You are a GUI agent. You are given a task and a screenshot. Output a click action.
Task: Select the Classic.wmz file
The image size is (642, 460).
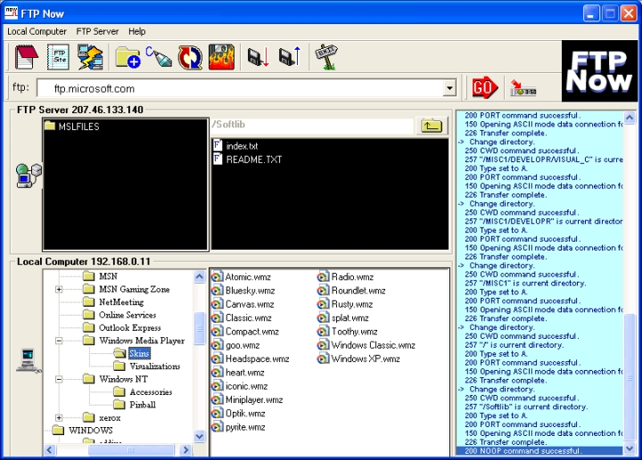pos(242,318)
